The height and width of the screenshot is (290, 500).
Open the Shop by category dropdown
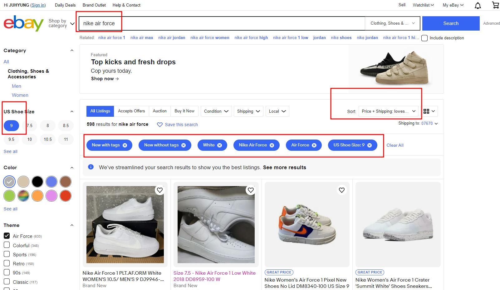[61, 23]
